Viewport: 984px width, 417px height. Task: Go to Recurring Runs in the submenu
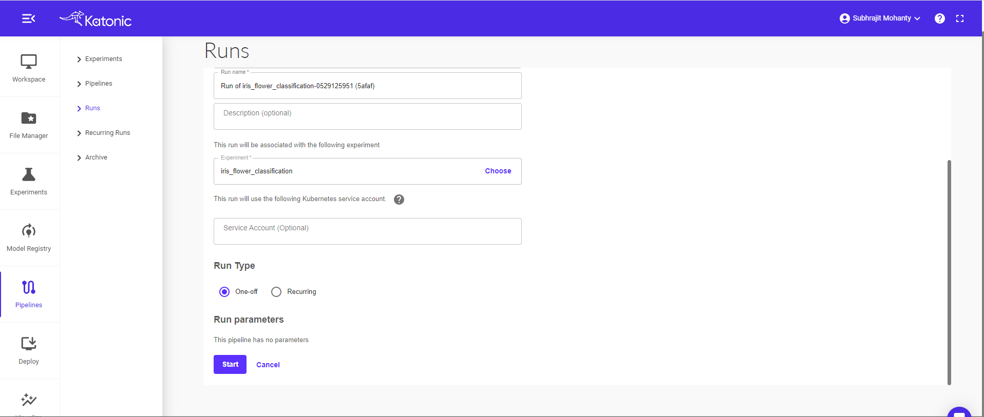click(x=108, y=133)
